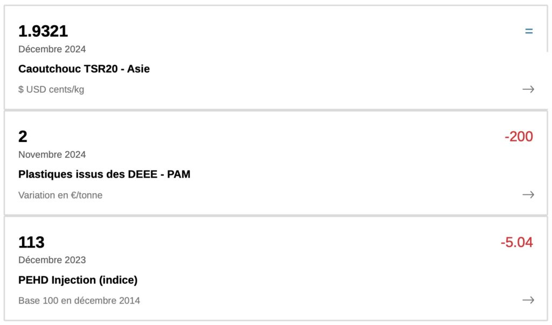
Task: Select the PEHD Injection (indice) title
Action: [x=78, y=280]
